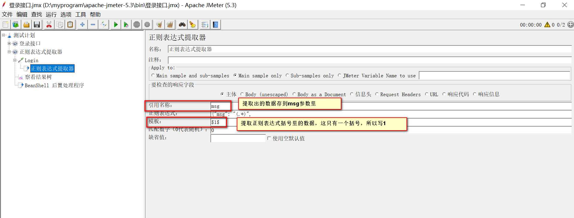The width and height of the screenshot is (574, 218).
Task: Start the test with green play icon
Action: click(x=115, y=24)
